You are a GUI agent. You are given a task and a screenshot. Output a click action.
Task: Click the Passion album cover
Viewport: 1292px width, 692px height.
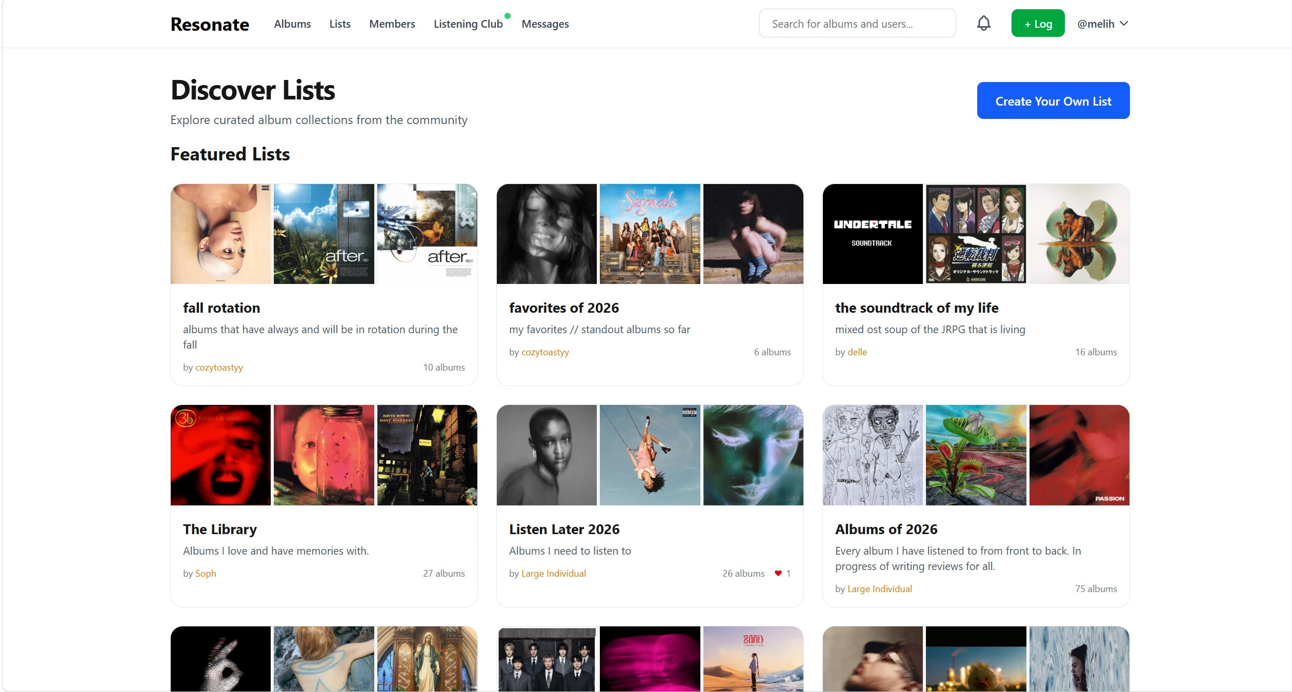pos(1079,455)
